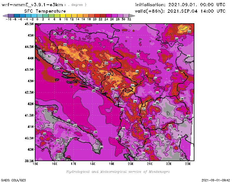Click the 17E longitude label
236x182 pixels.
tap(73, 164)
